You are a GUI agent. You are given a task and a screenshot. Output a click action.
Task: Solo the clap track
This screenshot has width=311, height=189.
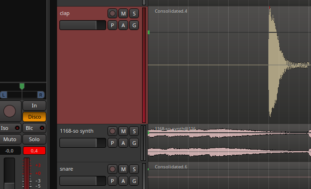pos(134,14)
